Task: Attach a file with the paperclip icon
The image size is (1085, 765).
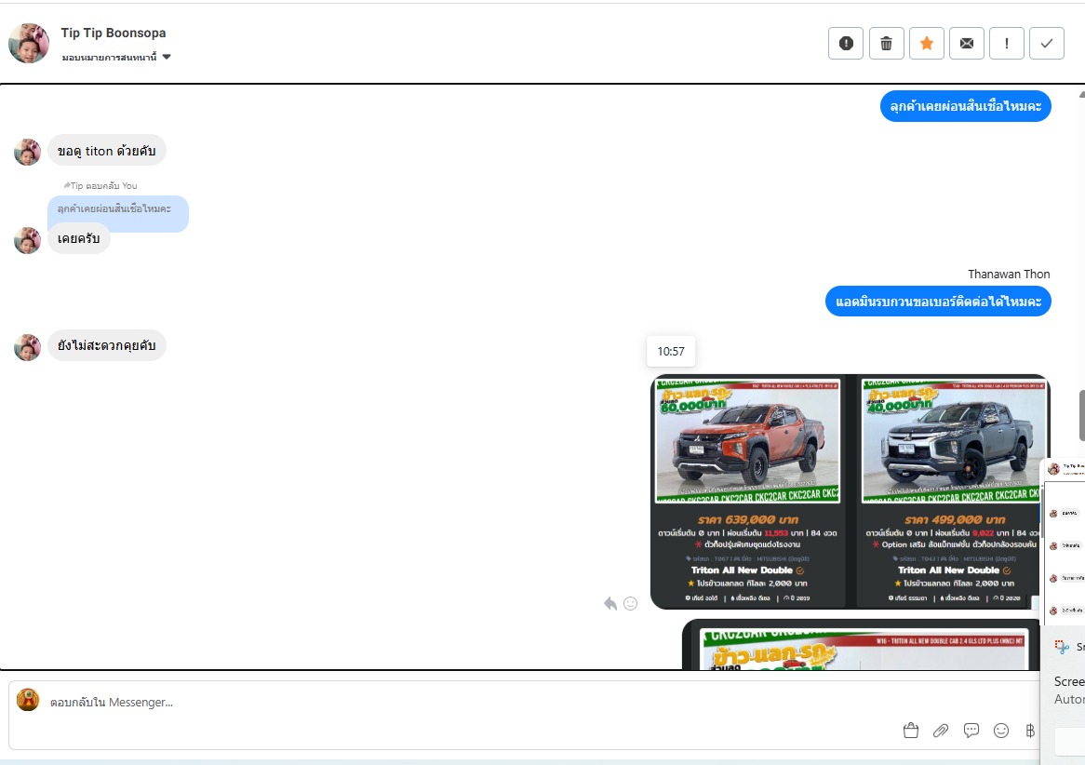Action: pos(941,731)
